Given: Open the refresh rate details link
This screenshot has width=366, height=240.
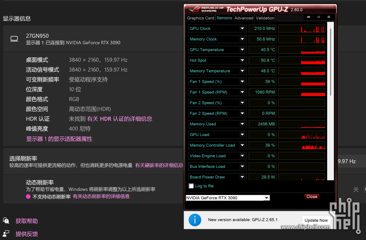Looking at the screenshot, I should tap(159, 165).
